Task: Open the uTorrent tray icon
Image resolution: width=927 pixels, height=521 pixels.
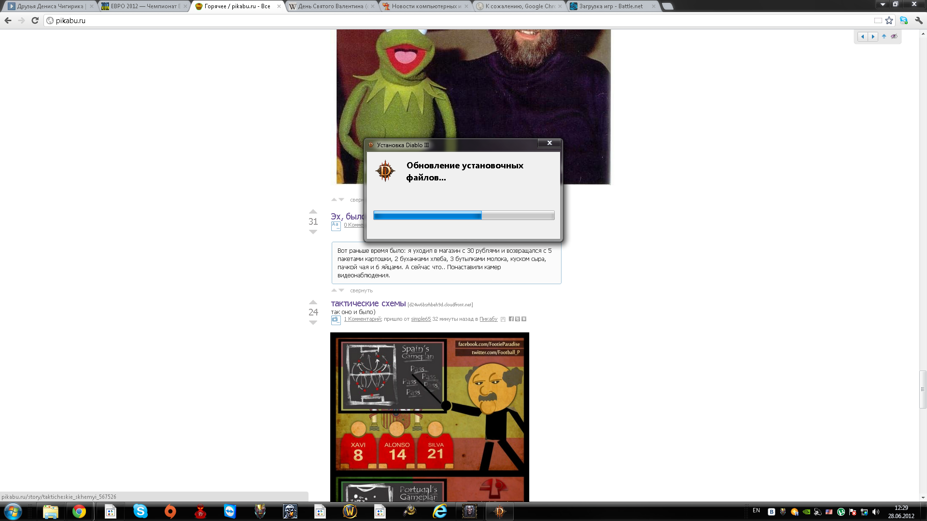Action: [841, 512]
